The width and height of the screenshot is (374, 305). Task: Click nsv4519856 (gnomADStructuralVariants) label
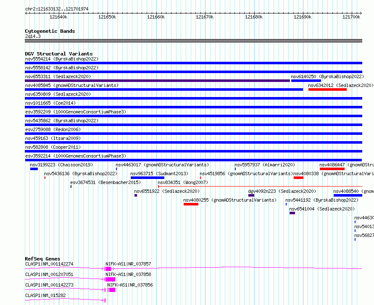click(x=246, y=174)
